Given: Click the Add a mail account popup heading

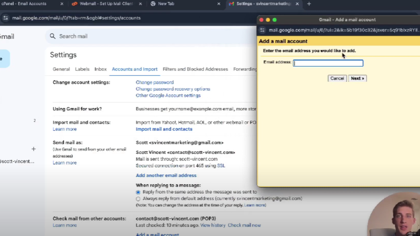Looking at the screenshot, I should pos(283,41).
